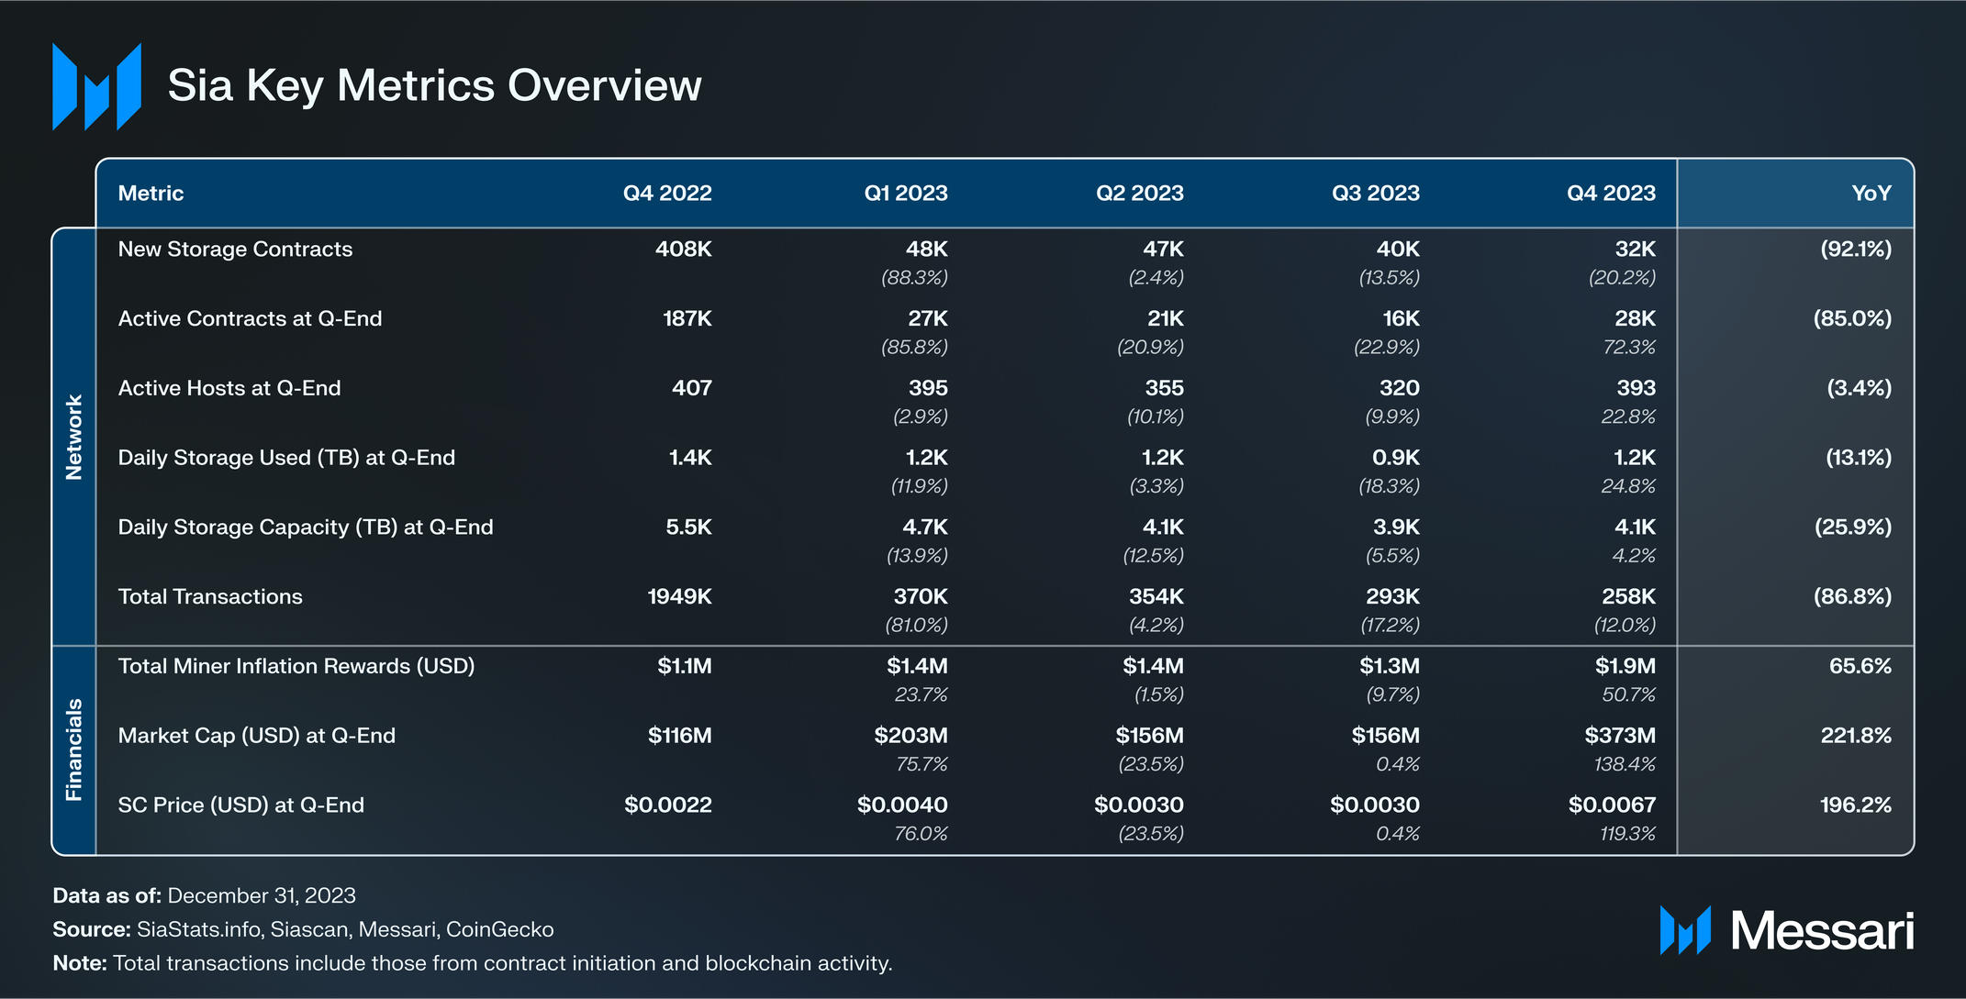Screen dimensions: 1966x999
Task: Click the Q4 2023 column header
Action: [x=1611, y=194]
